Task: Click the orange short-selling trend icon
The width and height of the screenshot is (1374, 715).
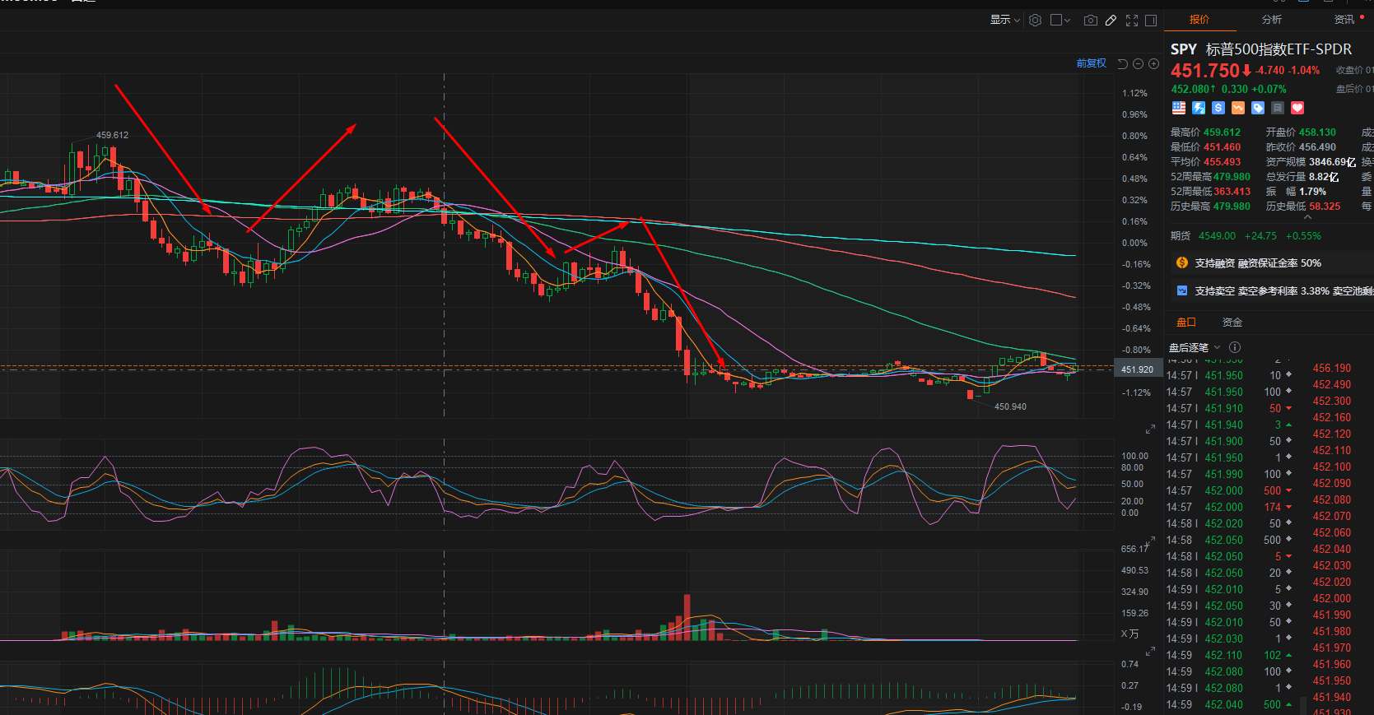Action: (1238, 108)
